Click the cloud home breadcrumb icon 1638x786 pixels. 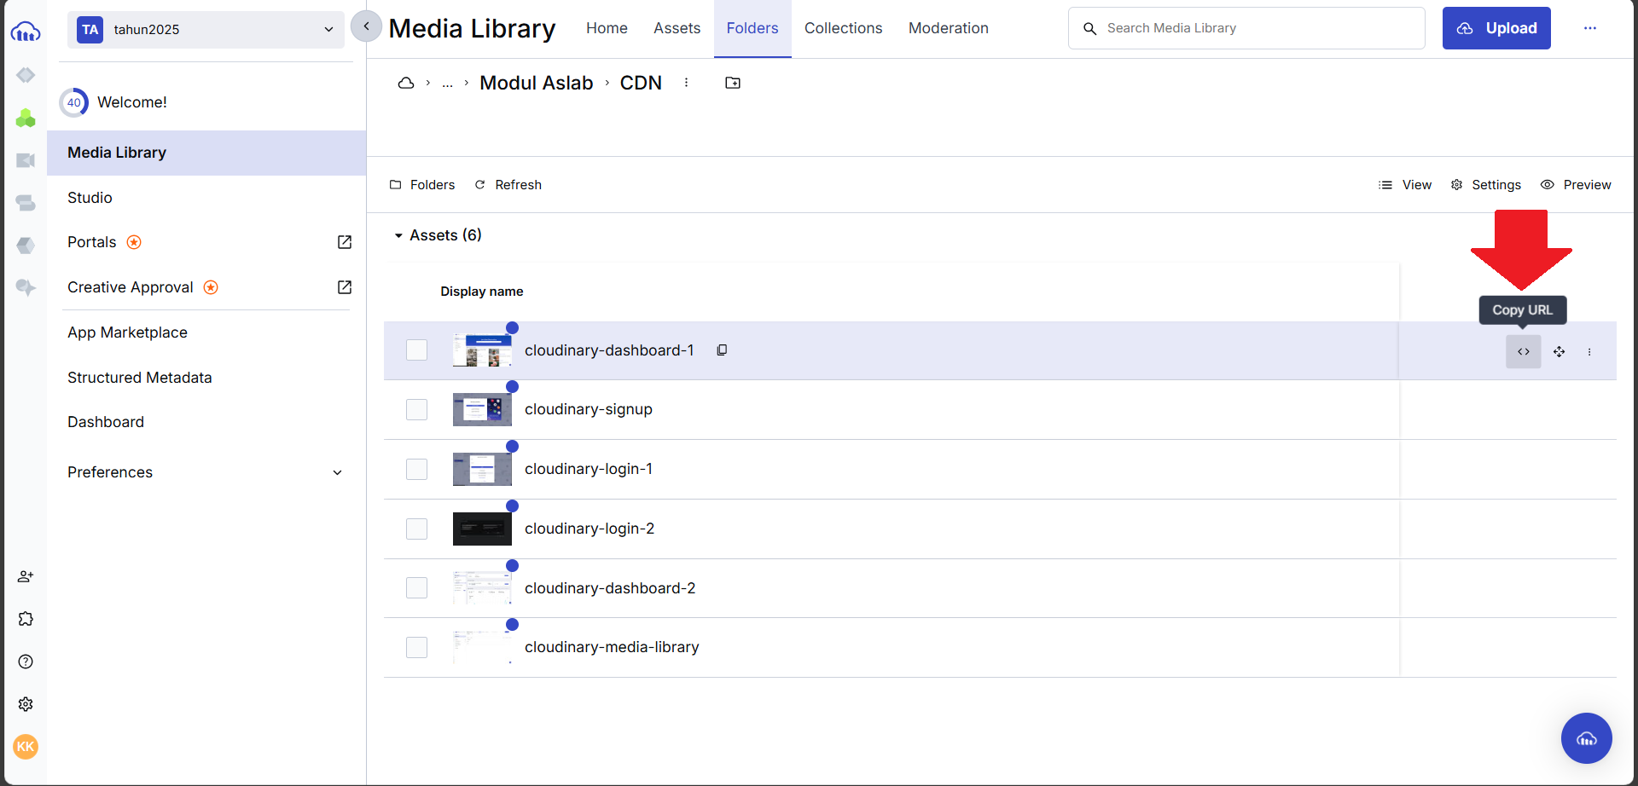406,83
